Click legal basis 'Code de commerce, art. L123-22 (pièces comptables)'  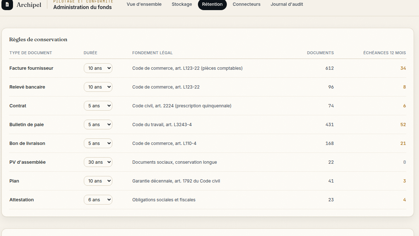tap(187, 68)
